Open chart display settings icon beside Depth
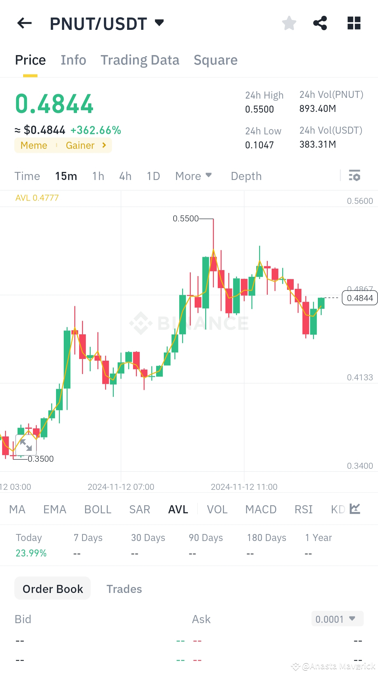 (x=355, y=176)
